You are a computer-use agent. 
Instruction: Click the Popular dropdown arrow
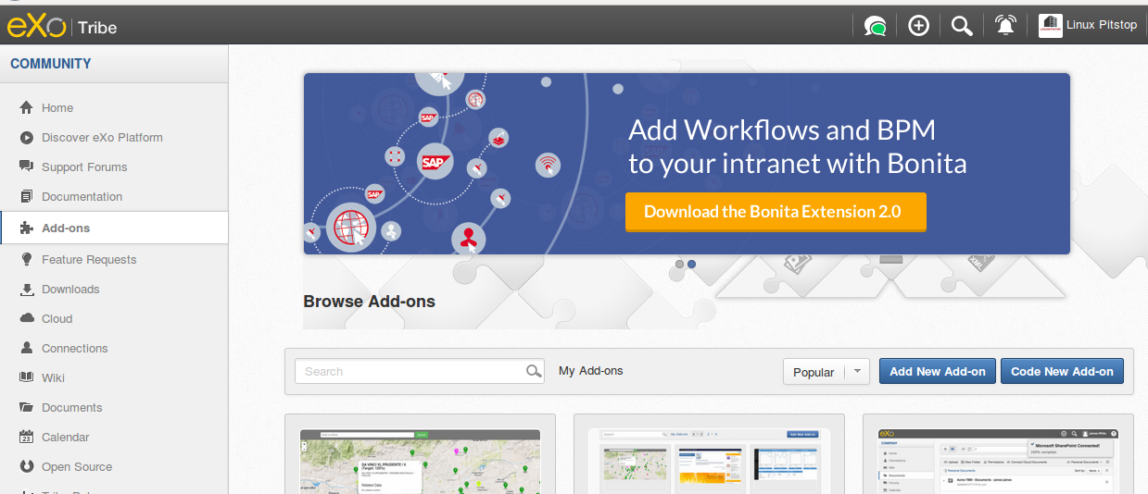pyautogui.click(x=857, y=372)
